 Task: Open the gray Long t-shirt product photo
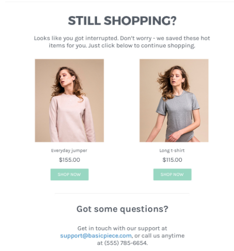(174, 100)
